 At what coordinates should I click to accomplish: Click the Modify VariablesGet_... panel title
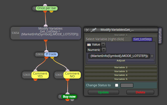point(117,30)
